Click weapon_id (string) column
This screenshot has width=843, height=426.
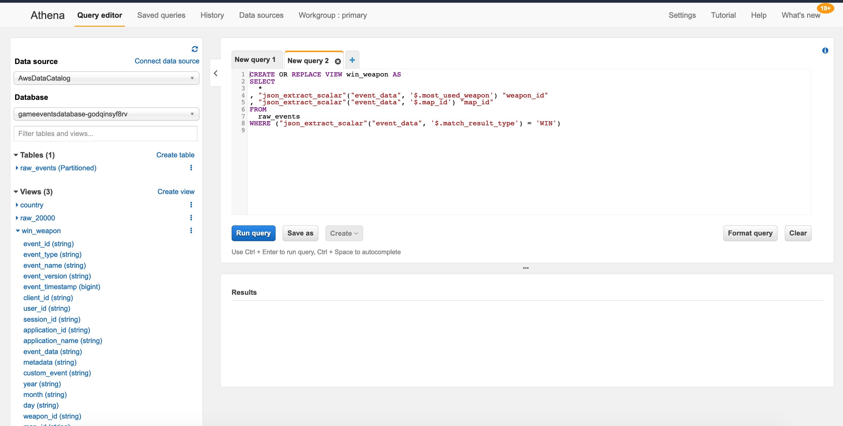tap(53, 416)
